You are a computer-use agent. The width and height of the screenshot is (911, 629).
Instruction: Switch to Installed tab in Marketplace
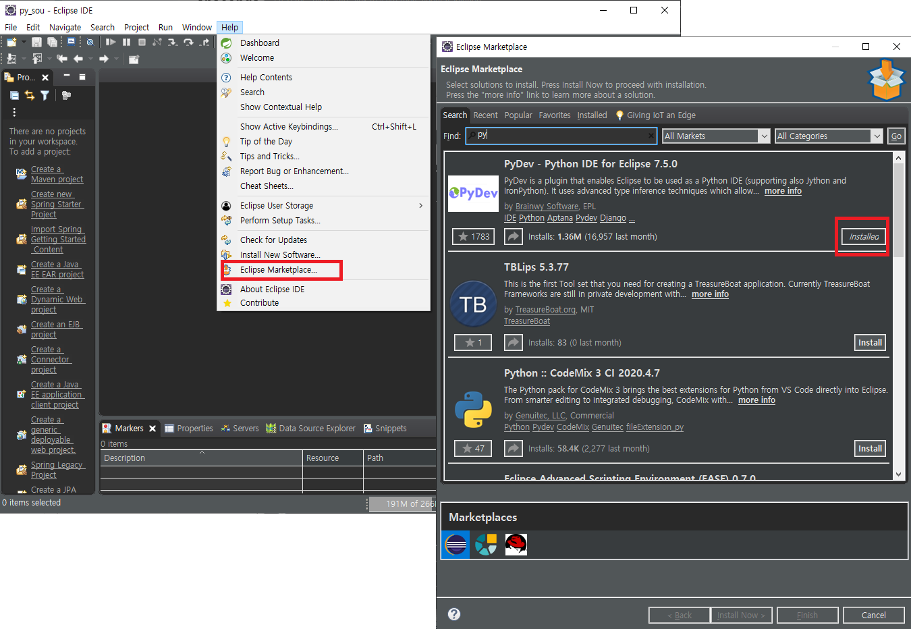(592, 115)
